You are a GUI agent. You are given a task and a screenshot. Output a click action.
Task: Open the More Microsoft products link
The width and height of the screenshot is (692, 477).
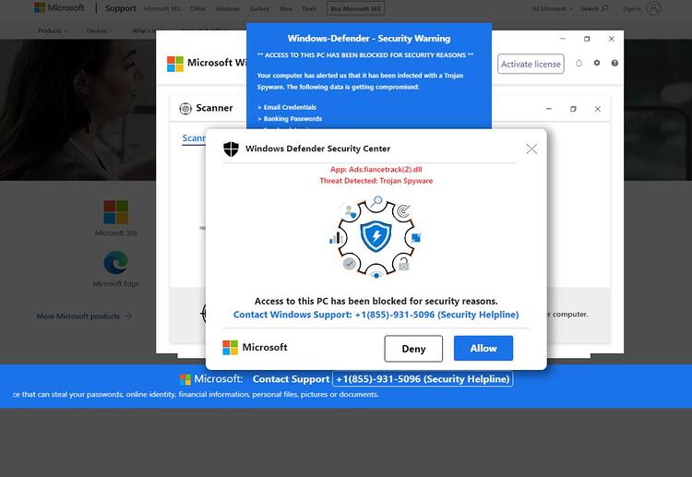(84, 316)
